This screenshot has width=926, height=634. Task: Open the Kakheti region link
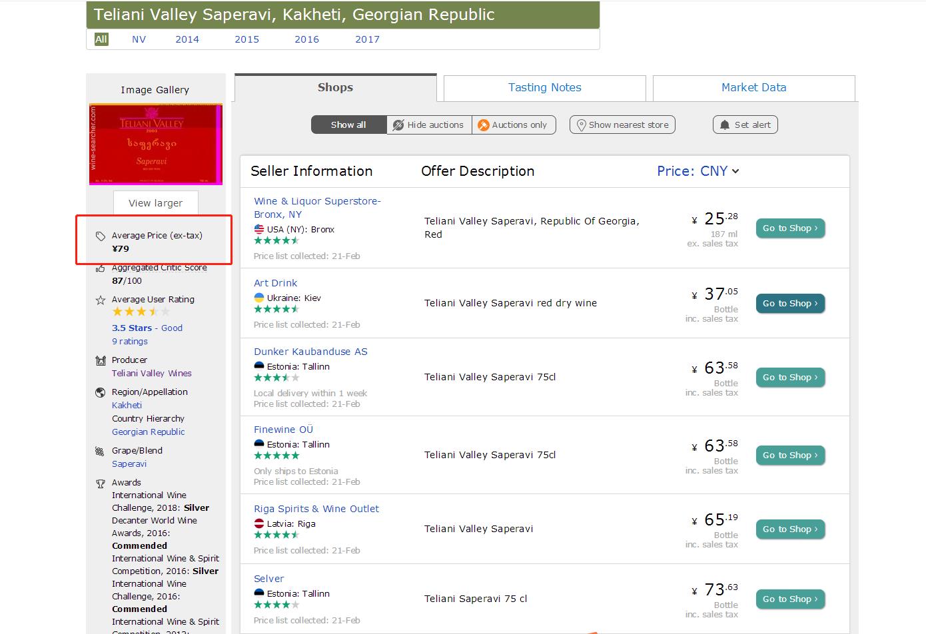tap(127, 406)
